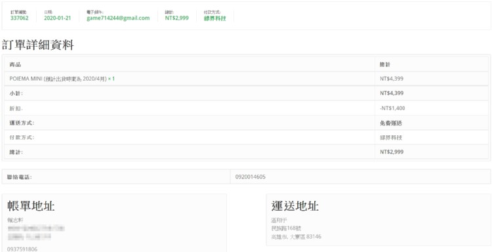This screenshot has height=252, width=492.
Task: Click product price NT$4,399 in product row
Action: click(x=392, y=79)
